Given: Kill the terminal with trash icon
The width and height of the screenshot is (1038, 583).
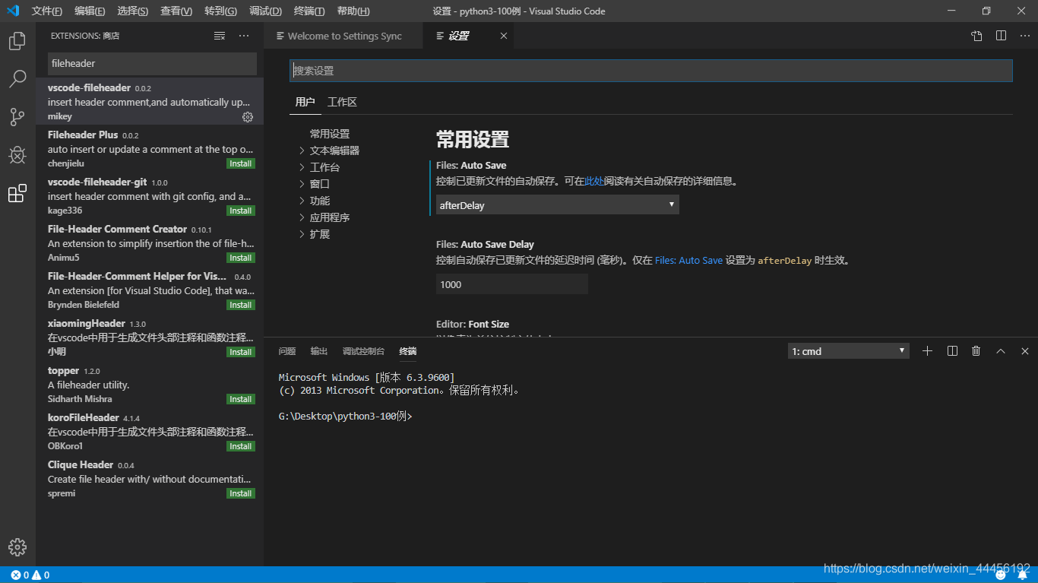Looking at the screenshot, I should [x=976, y=351].
